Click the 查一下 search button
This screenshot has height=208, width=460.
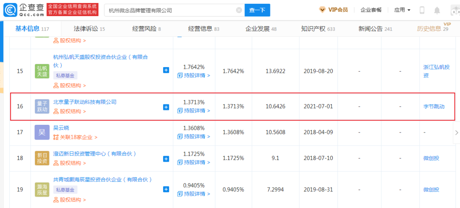[257, 10]
